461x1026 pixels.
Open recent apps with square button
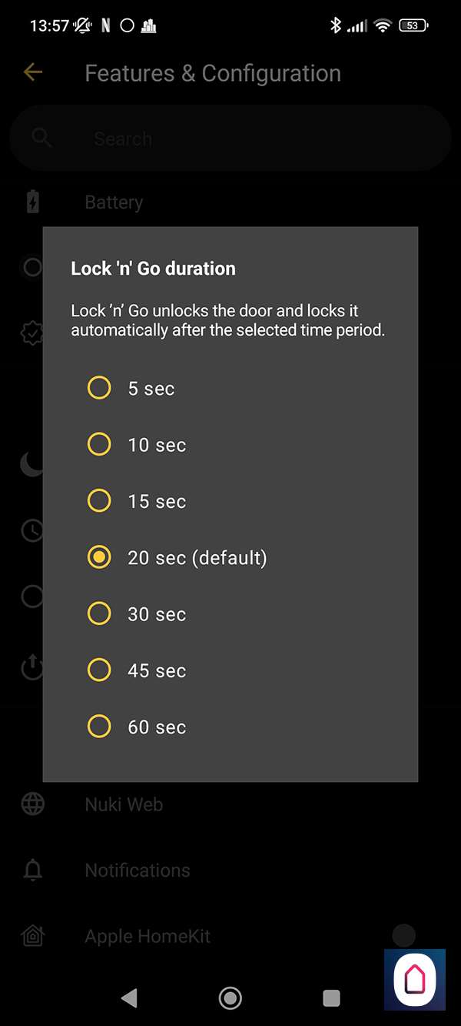[331, 998]
